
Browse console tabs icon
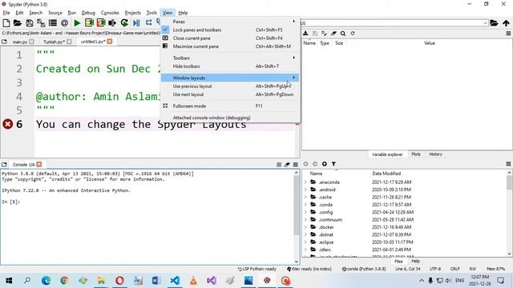tap(4, 164)
